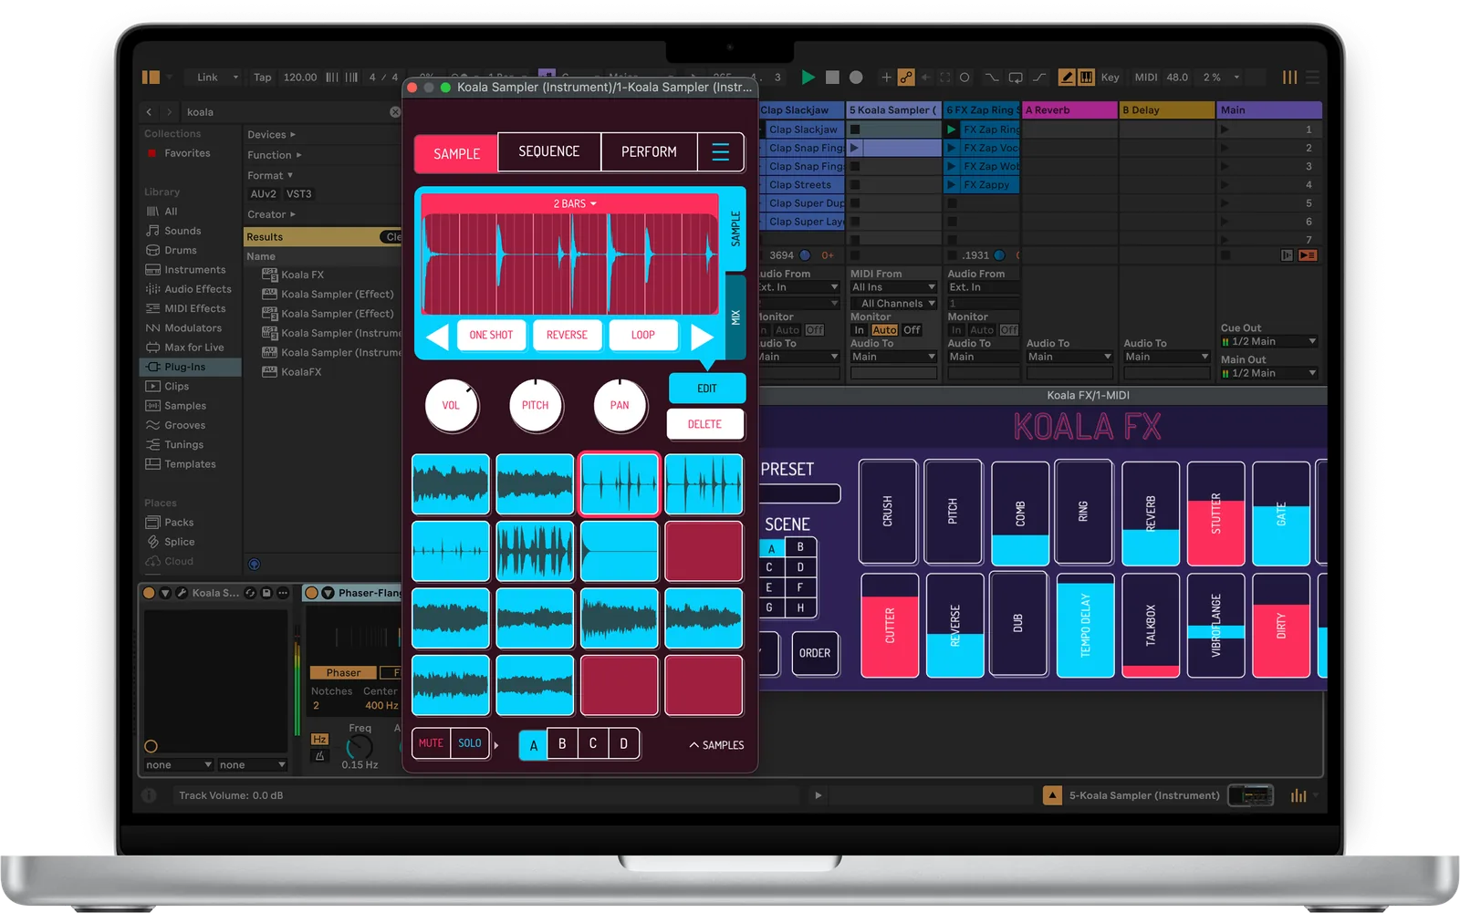Start playback in Ableton transport
This screenshot has height=913, width=1460.
tap(808, 78)
